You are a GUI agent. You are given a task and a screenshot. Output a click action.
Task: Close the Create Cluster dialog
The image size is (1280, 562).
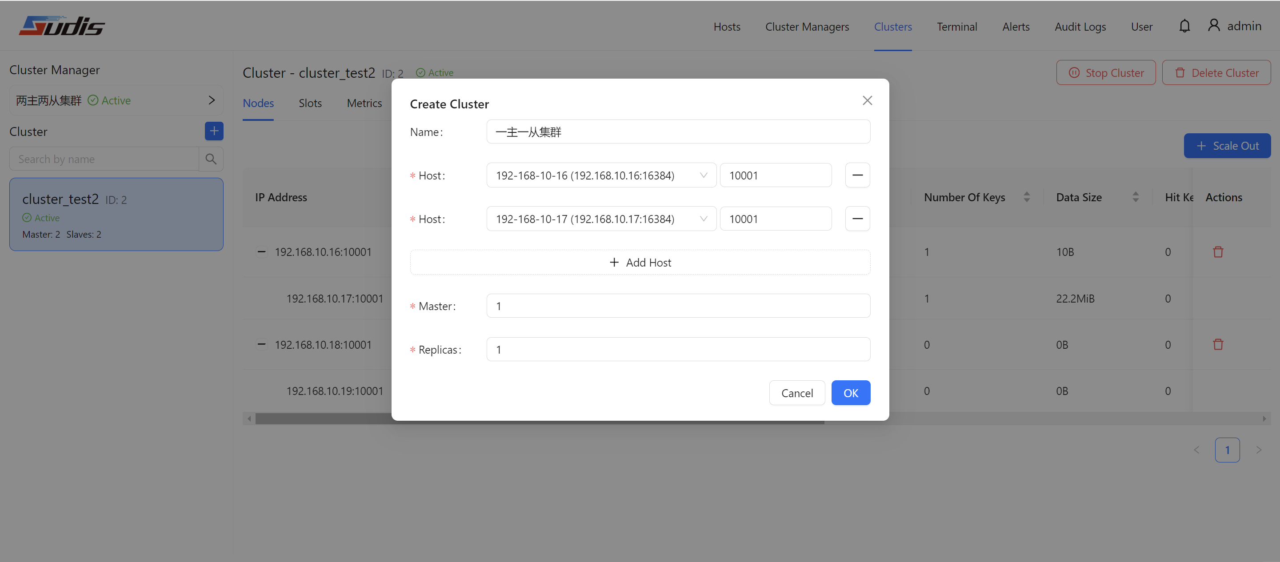pos(867,100)
